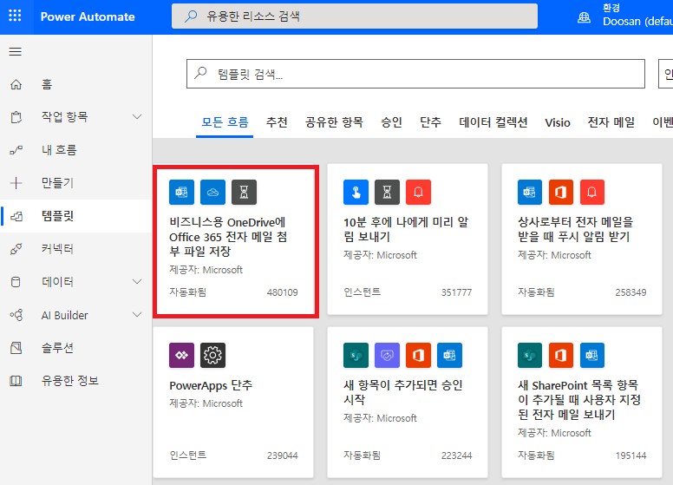Click the 351777 usage count
The image size is (673, 485).
[456, 292]
